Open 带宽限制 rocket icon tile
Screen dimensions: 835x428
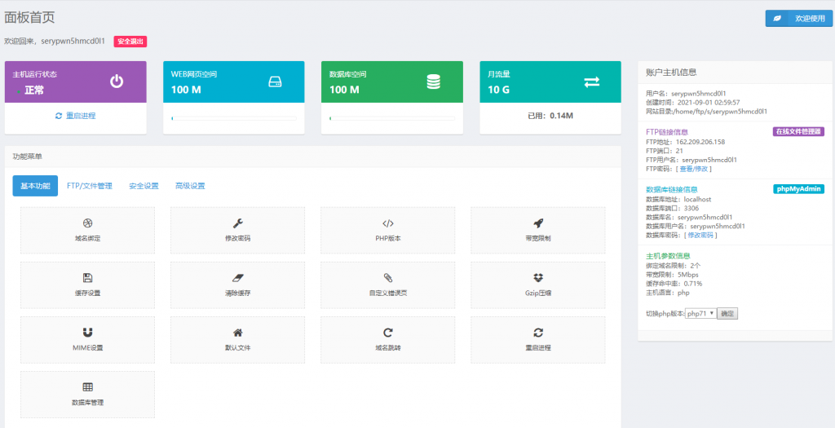click(538, 223)
